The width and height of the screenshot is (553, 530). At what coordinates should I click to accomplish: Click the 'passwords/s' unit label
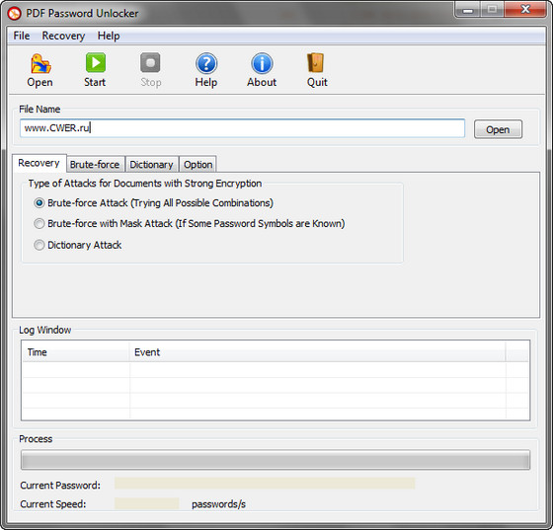[x=218, y=504]
